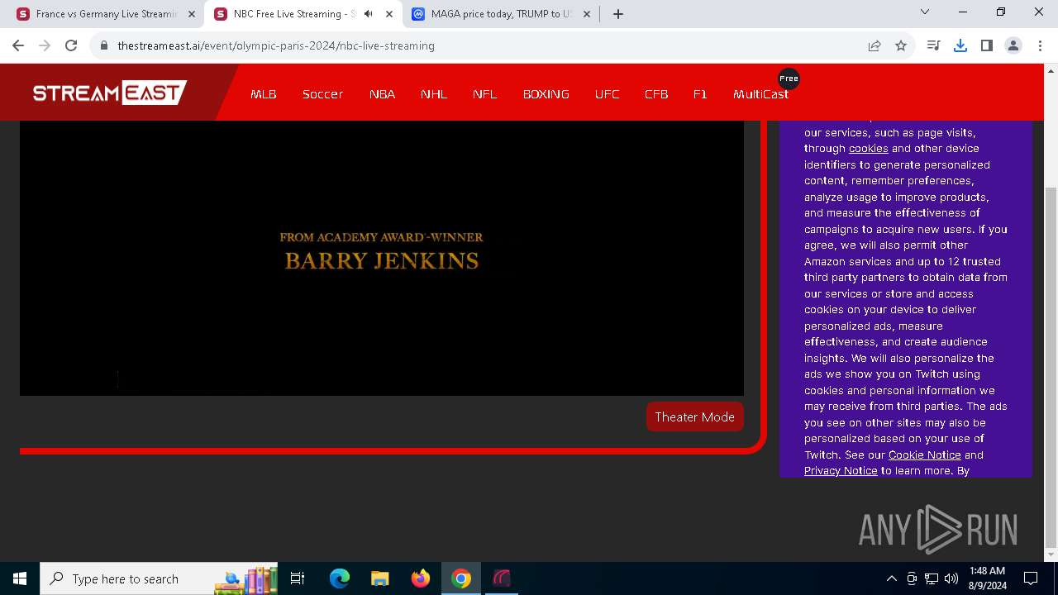Viewport: 1058px width, 595px height.
Task: Open the Chrome profile avatar
Action: (x=1013, y=45)
